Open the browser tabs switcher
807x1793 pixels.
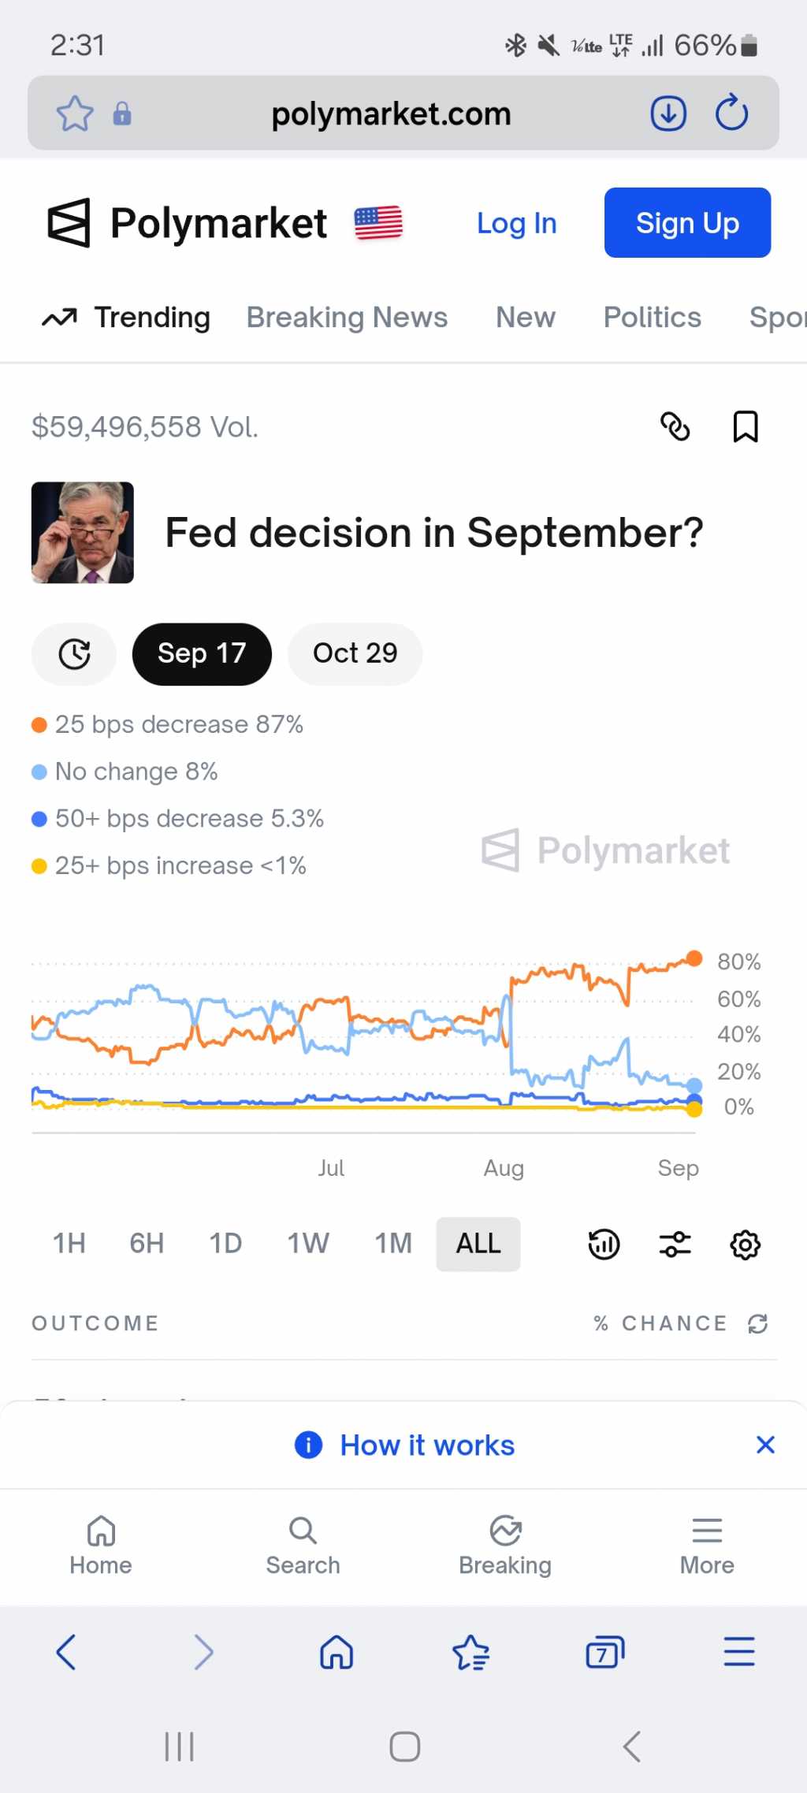click(x=604, y=1652)
